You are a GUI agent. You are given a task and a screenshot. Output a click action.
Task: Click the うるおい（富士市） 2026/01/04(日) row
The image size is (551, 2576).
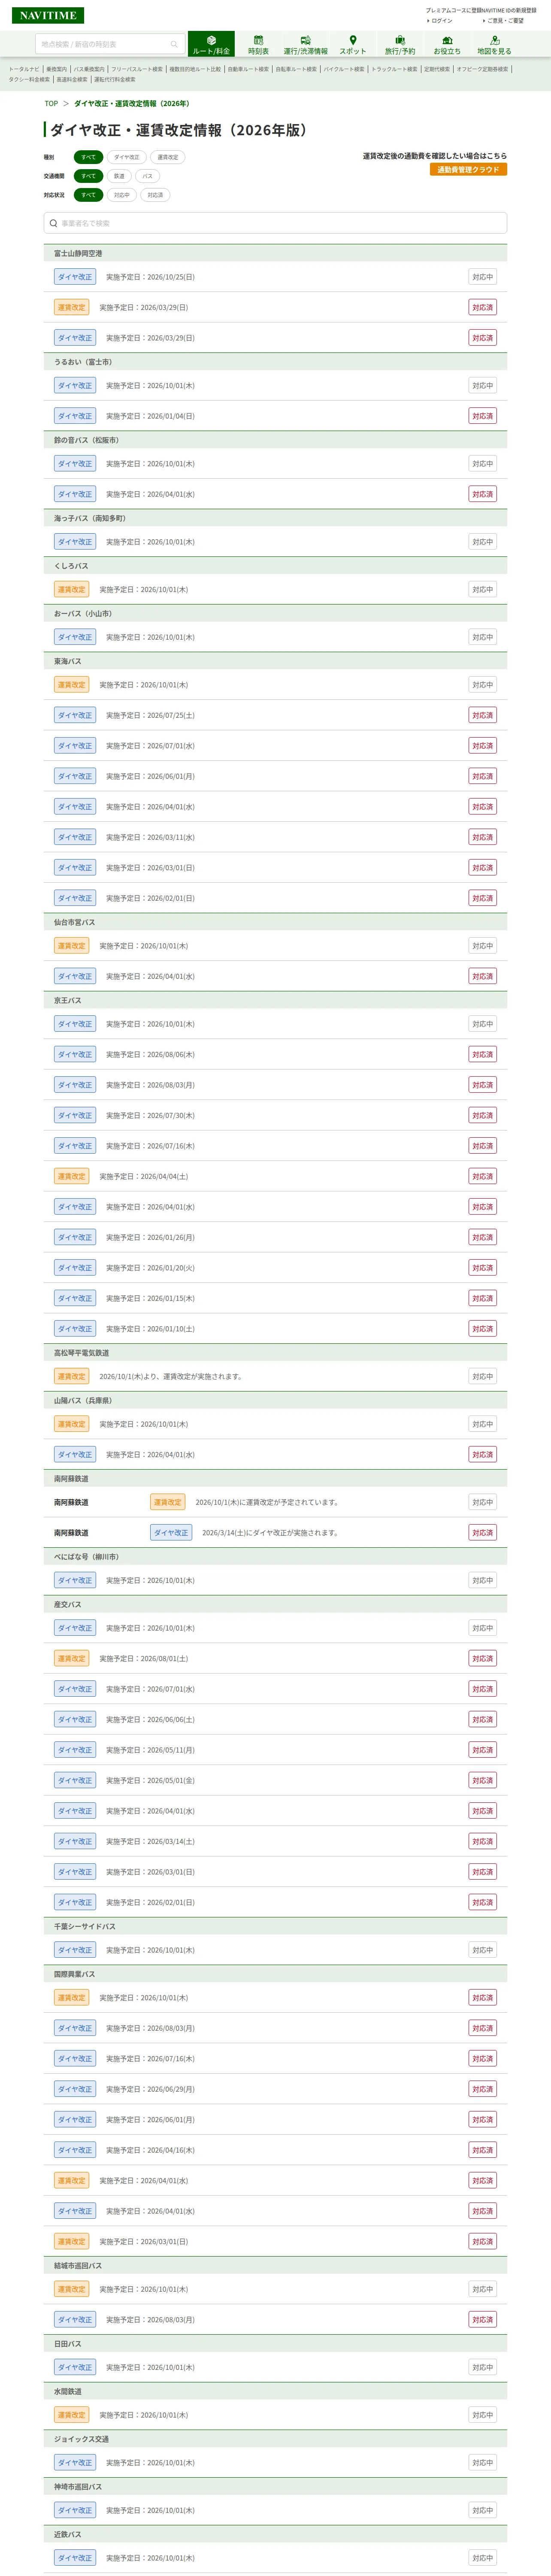point(275,416)
